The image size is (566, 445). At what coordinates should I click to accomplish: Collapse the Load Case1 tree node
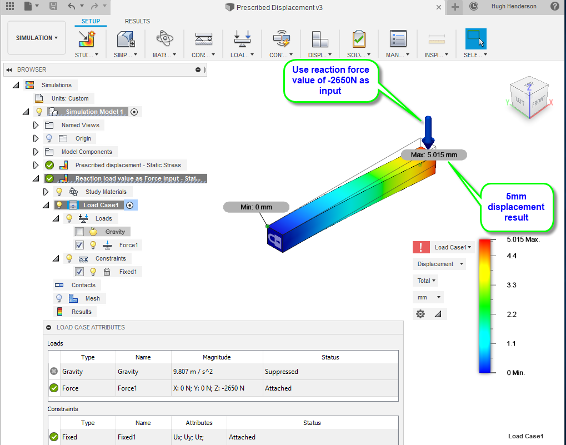tap(47, 204)
